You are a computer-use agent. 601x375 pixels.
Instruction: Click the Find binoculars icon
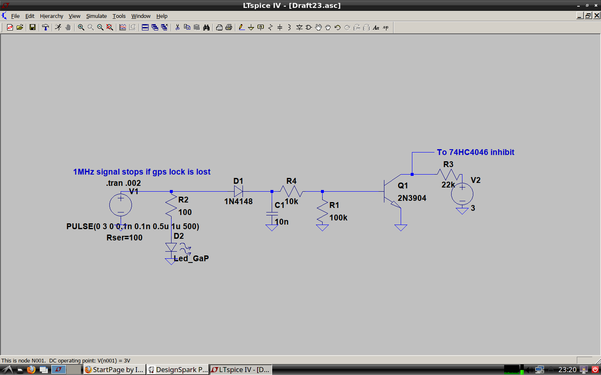pos(206,27)
